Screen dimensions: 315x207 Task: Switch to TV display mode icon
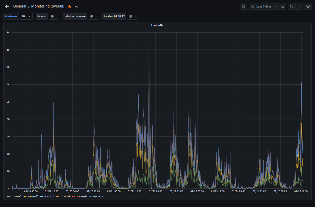[x=308, y=6]
